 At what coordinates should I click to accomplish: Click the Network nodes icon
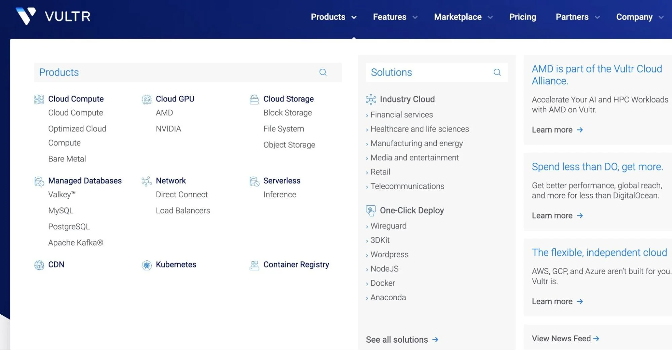tap(147, 181)
